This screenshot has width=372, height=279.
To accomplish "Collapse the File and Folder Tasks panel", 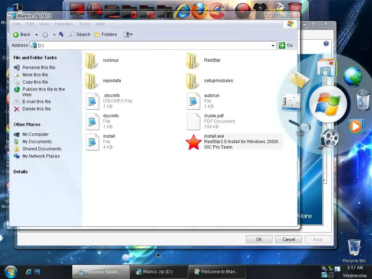I will pos(73,58).
